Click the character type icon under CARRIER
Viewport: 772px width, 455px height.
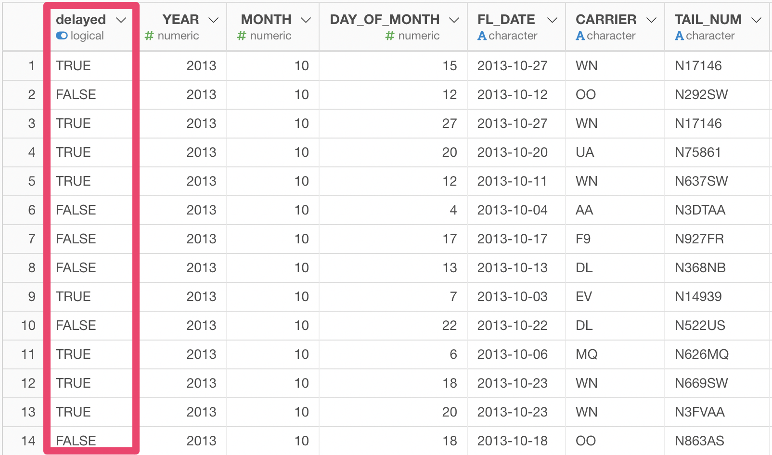click(580, 36)
